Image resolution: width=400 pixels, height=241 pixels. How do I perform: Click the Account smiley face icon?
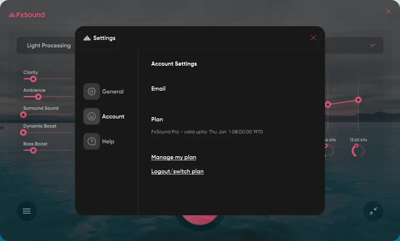point(91,116)
